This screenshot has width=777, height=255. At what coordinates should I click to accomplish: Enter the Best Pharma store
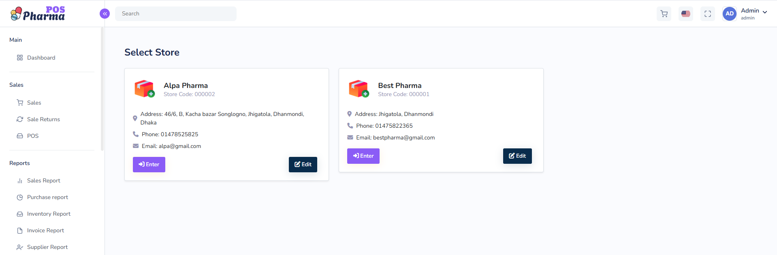[363, 156]
